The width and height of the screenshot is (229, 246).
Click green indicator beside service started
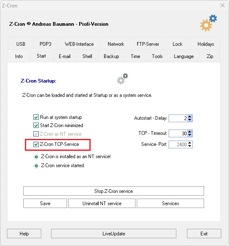pyautogui.click(x=36, y=165)
